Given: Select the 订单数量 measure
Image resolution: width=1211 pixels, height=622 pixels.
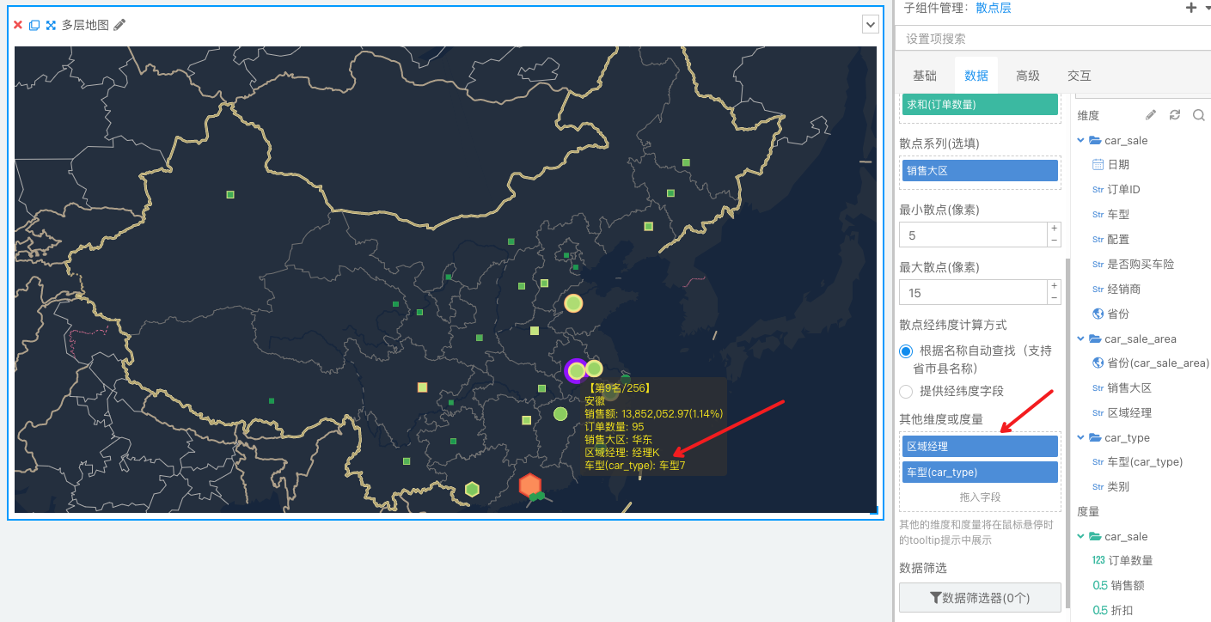Looking at the screenshot, I should click(x=1130, y=560).
